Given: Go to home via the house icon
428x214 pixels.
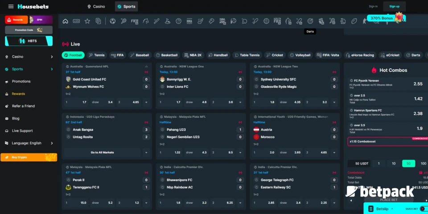Looking at the screenshot, I should click(65, 21).
